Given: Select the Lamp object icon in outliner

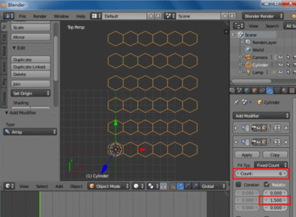Looking at the screenshot, I should point(248,73).
